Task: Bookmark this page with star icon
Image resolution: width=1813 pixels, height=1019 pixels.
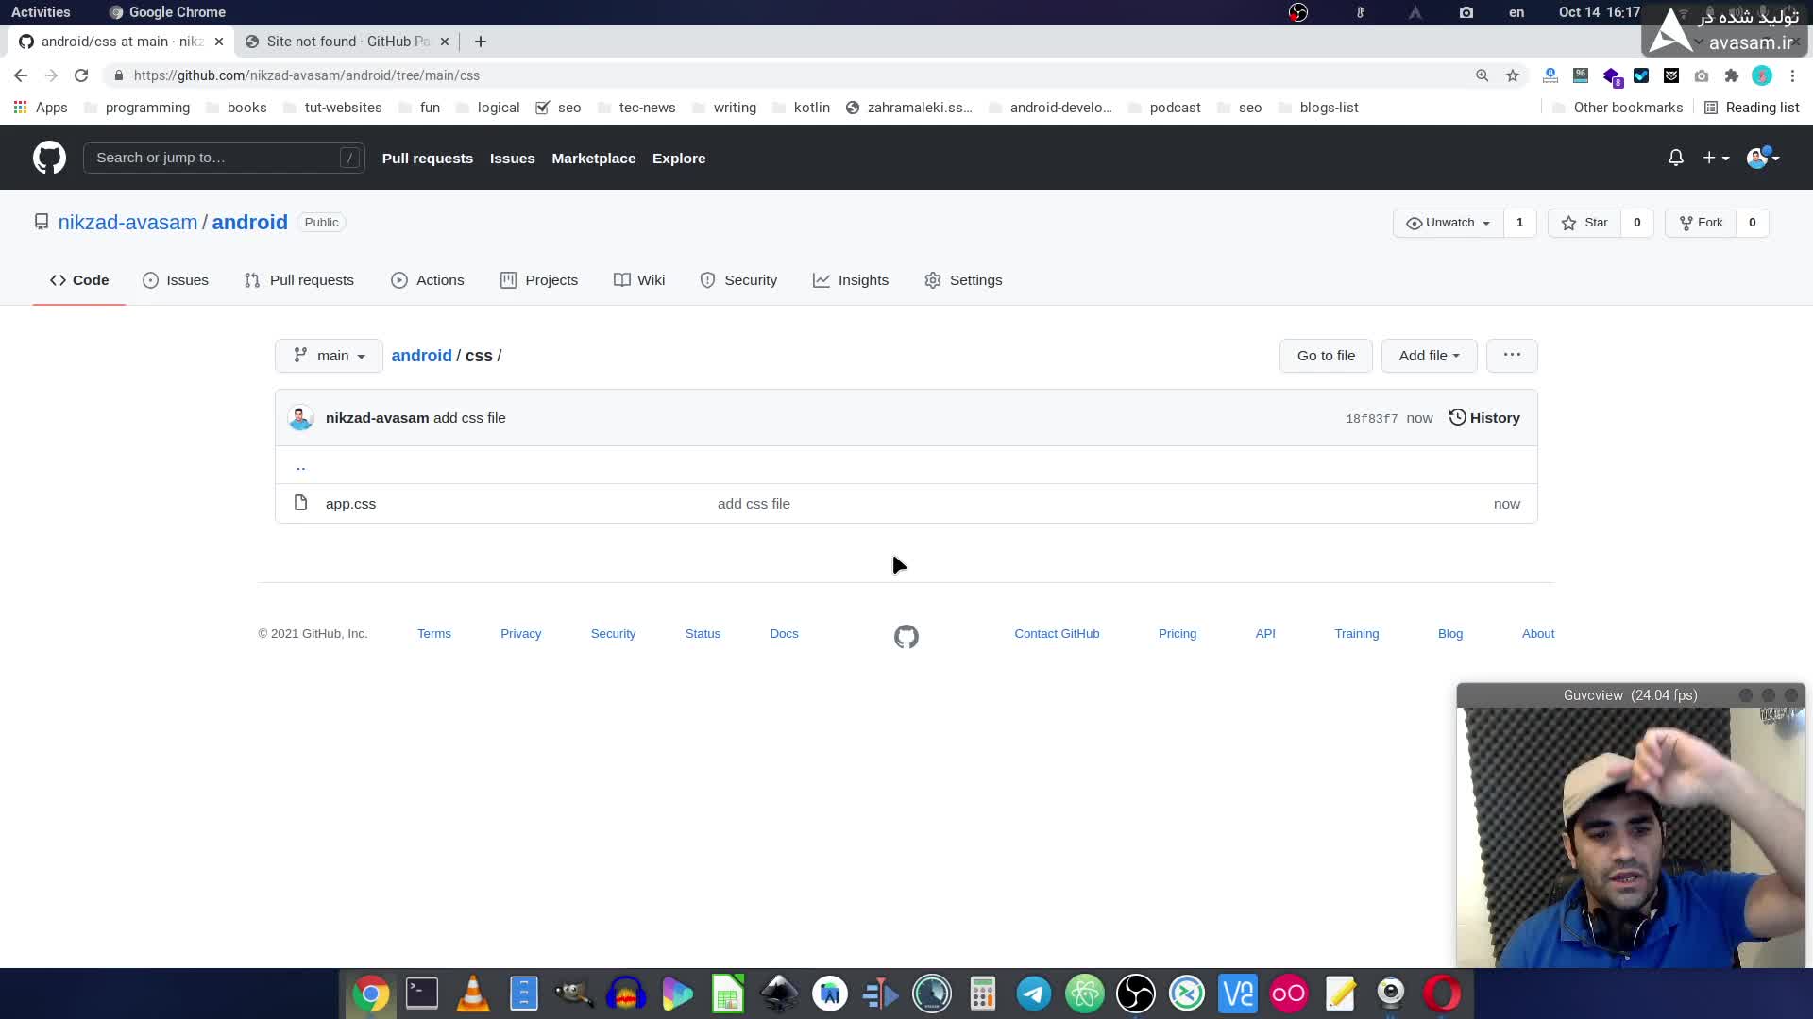Action: pyautogui.click(x=1513, y=75)
